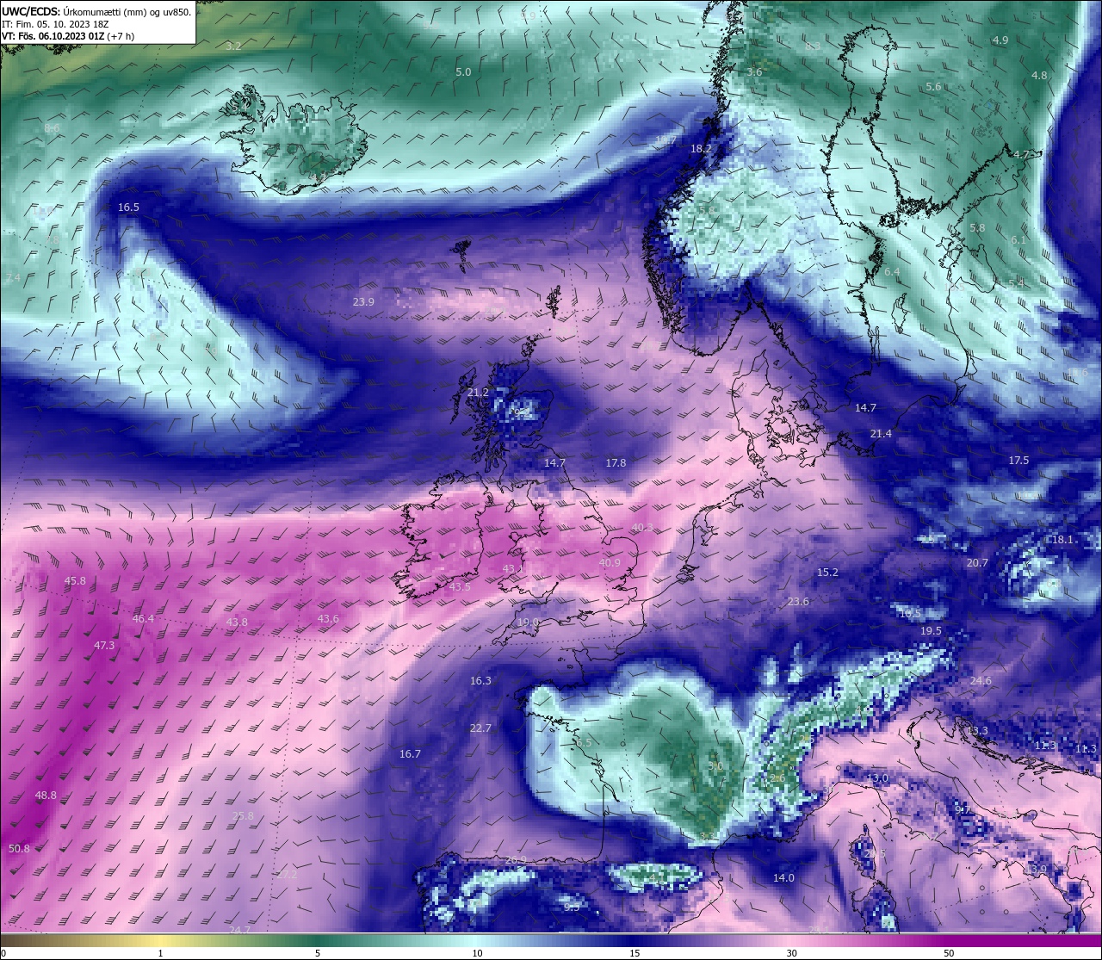Screen dimensions: 1102x960
Task: Click the 5.0 value north of Iceland
Action: [463, 72]
